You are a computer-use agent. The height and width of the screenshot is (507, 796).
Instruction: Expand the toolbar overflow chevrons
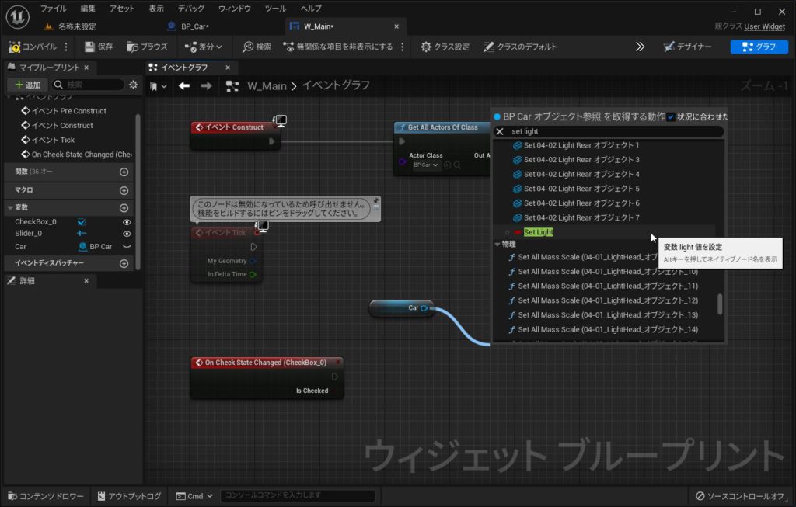pos(641,47)
